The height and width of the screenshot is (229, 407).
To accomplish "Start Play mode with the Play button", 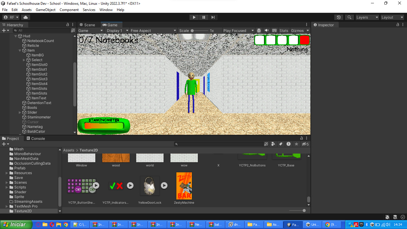I will (x=194, y=17).
